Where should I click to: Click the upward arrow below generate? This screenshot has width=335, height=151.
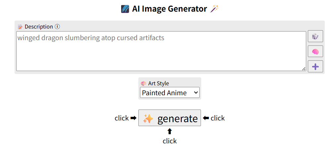pos(169,131)
